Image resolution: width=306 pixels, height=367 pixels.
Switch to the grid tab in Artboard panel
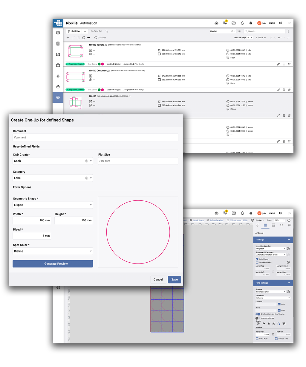click(x=265, y=225)
